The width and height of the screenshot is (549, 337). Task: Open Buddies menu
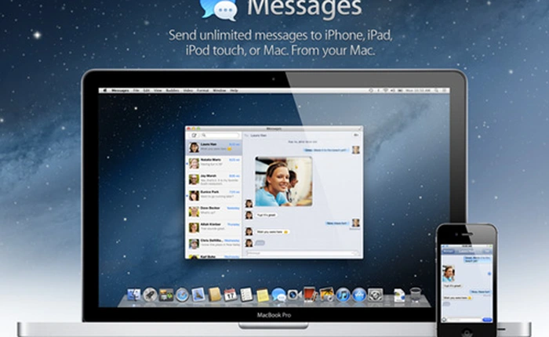[x=173, y=90]
